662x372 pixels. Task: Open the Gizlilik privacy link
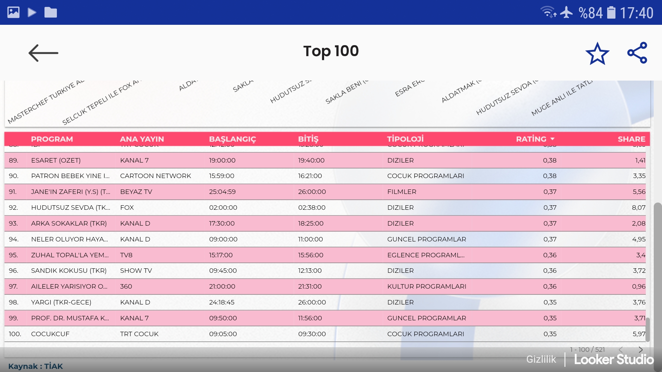click(541, 359)
